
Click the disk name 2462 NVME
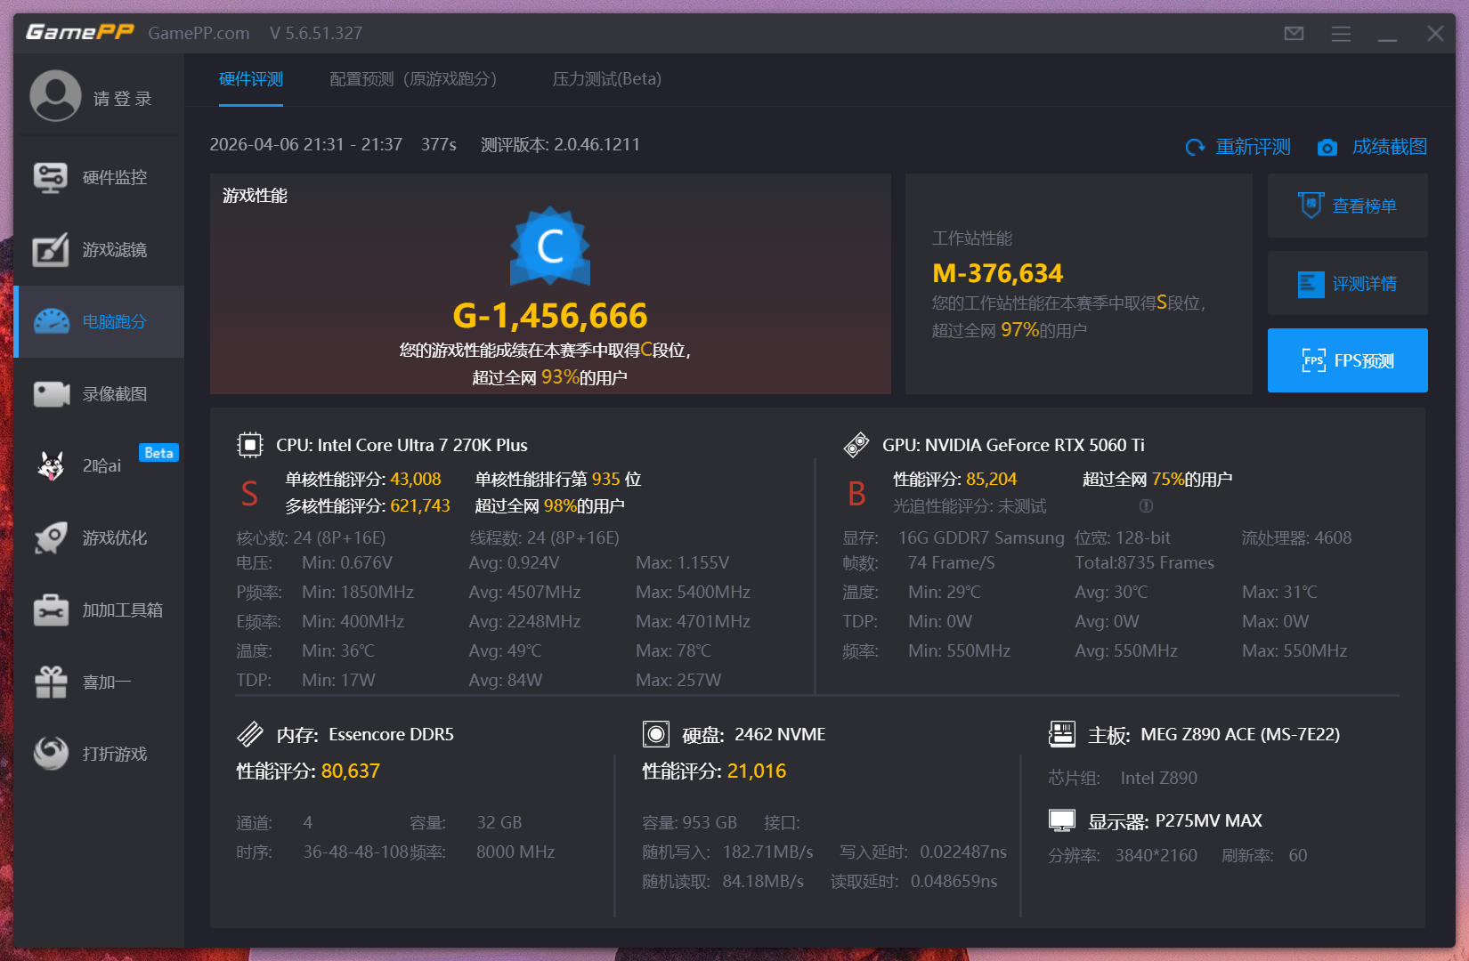coord(780,734)
